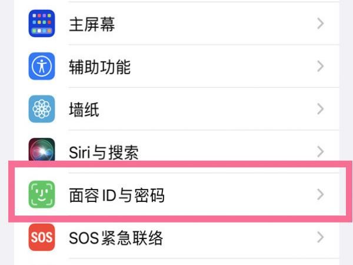Click the chevron arrow beside 墙纸
Viewport: 353px width, 265px height.
pos(321,109)
